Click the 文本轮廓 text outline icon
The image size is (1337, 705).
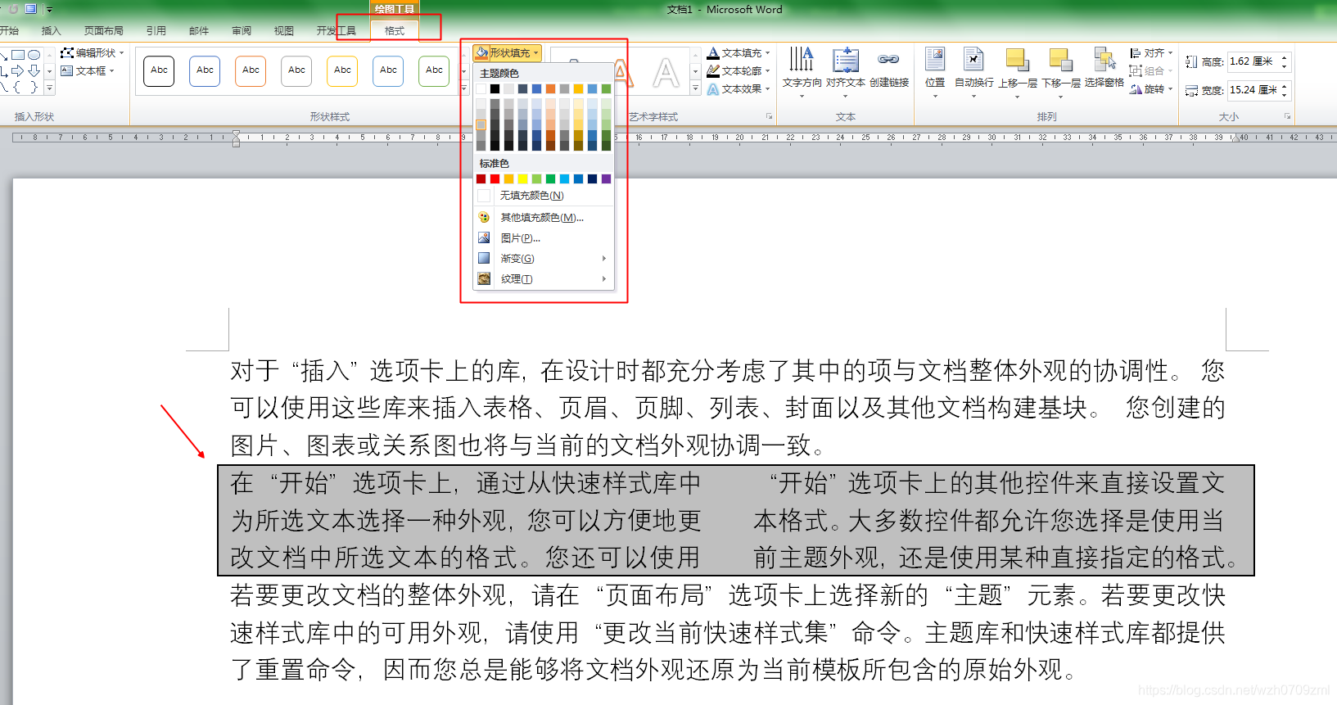(x=713, y=70)
